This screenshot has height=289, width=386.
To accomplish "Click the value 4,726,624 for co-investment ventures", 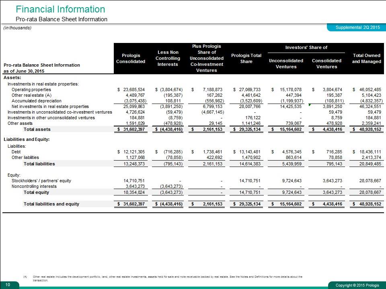I will pyautogui.click(x=135, y=112).
